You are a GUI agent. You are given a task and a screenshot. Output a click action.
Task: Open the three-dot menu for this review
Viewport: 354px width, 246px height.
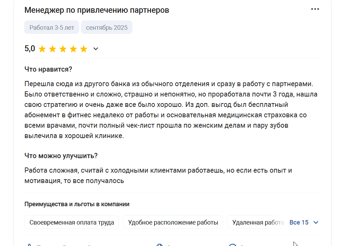tap(315, 9)
